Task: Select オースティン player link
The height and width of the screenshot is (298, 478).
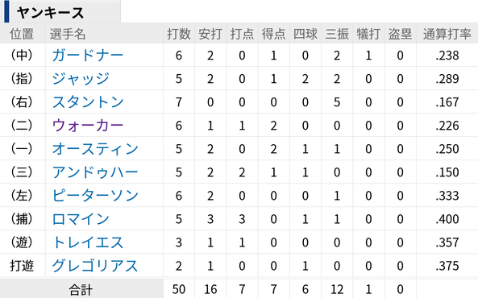Action: click(95, 149)
